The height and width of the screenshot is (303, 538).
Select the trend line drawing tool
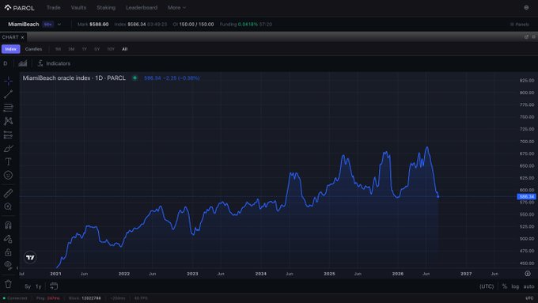(8, 94)
